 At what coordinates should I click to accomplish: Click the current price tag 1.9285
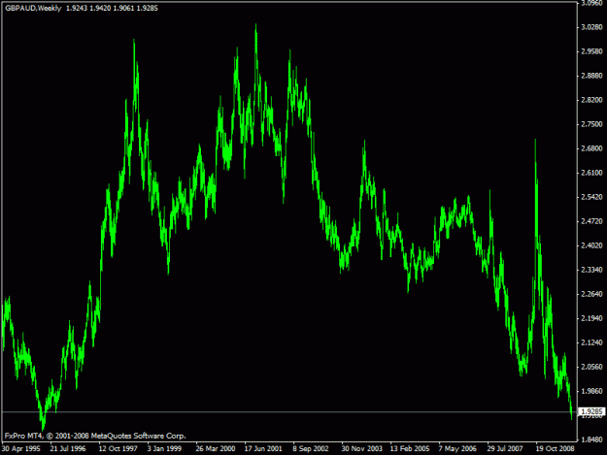tap(591, 411)
